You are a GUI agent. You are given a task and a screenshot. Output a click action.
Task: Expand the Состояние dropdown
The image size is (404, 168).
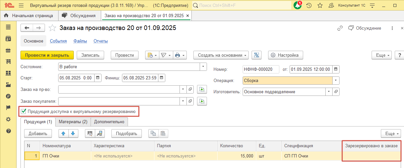[x=203, y=67]
